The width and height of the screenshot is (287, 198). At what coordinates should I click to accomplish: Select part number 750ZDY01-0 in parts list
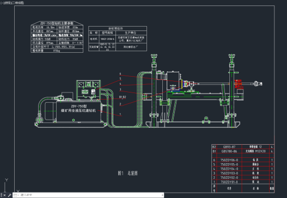[229, 182]
